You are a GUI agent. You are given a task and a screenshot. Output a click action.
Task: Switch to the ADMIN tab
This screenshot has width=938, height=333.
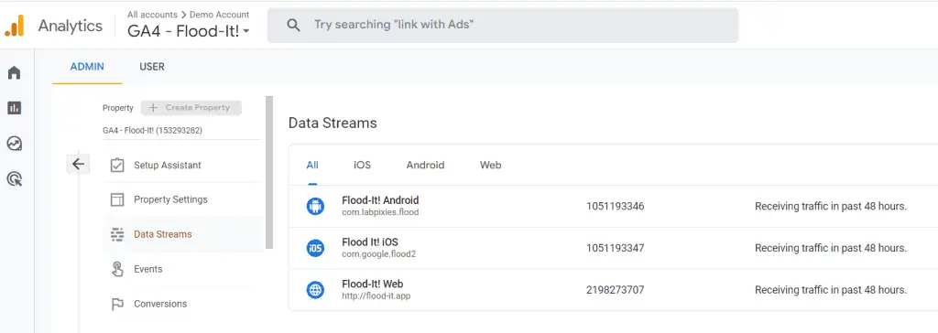coord(87,67)
